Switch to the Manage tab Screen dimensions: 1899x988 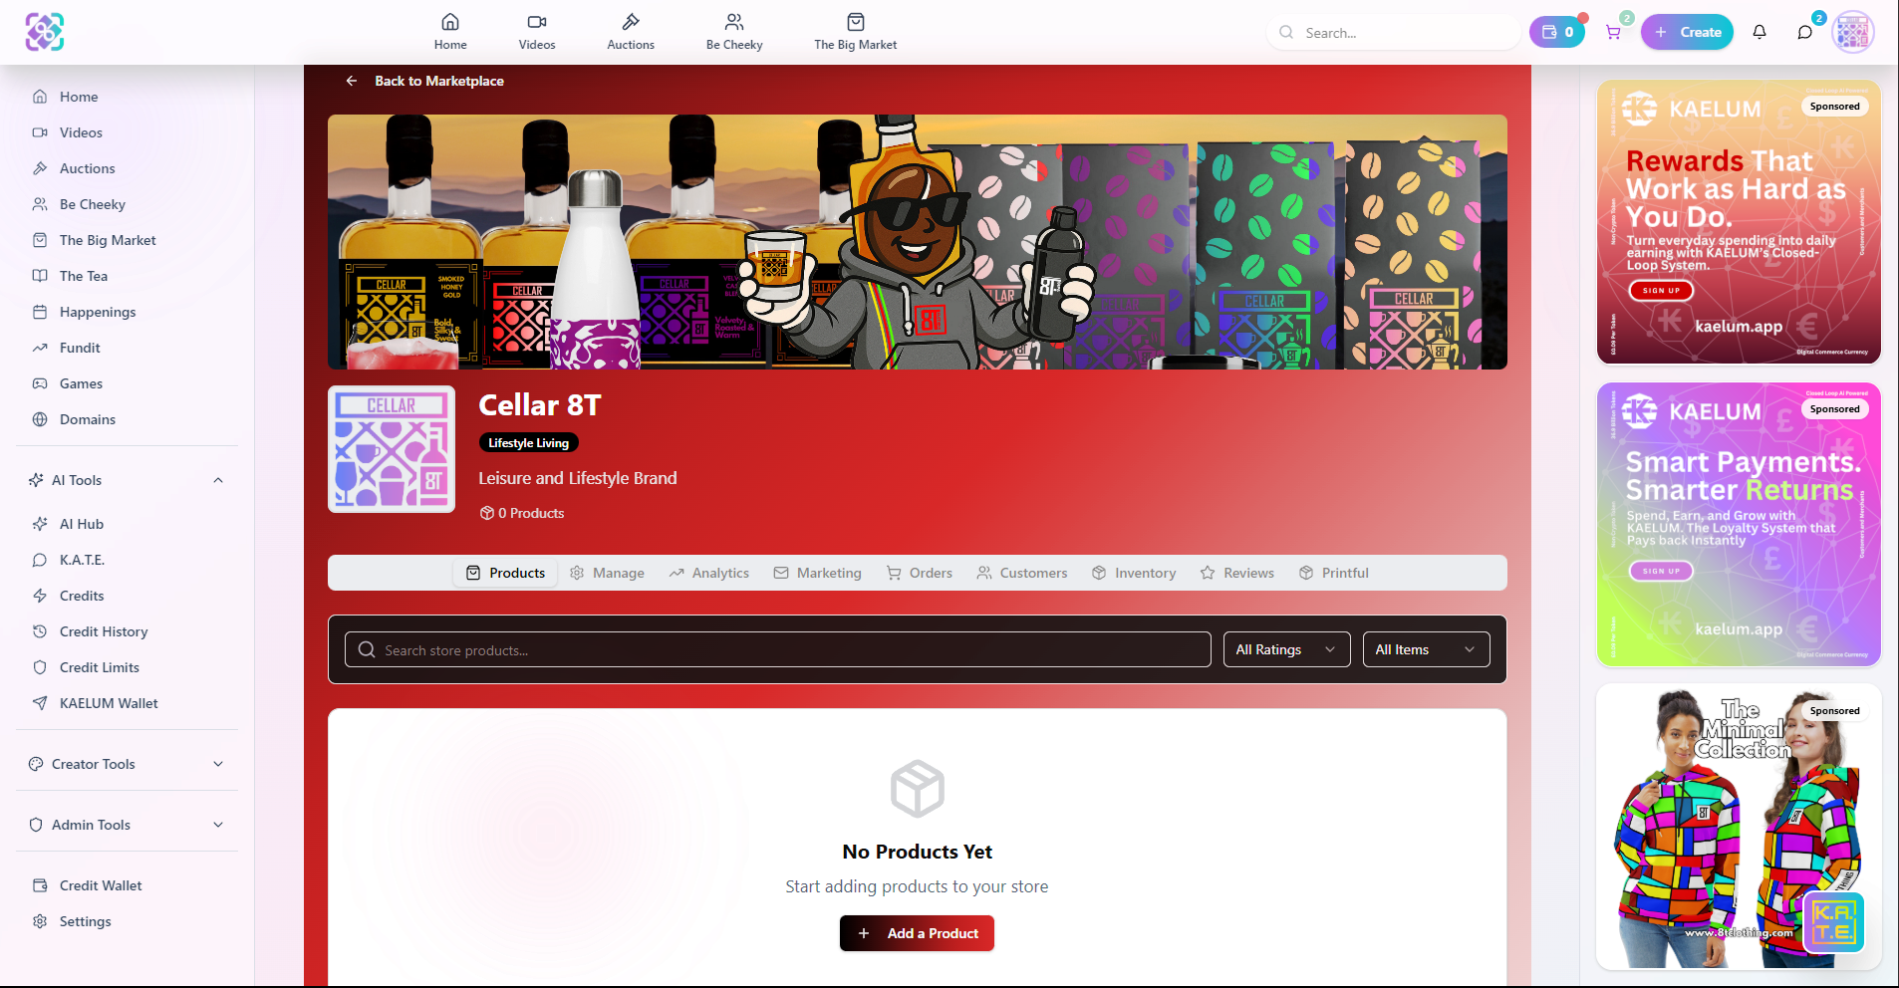coord(607,573)
